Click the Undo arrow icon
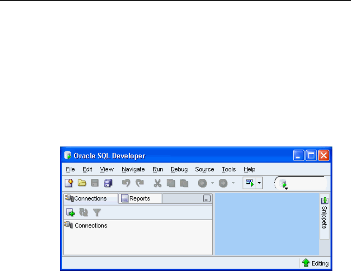Screen dimensions: 351x271 pos(126,183)
